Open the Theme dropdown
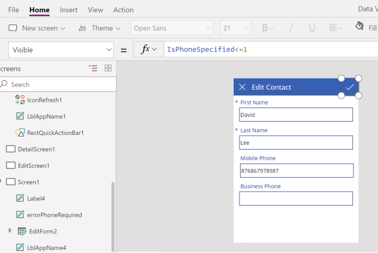Image resolution: width=378 pixels, height=253 pixels. tap(100, 28)
